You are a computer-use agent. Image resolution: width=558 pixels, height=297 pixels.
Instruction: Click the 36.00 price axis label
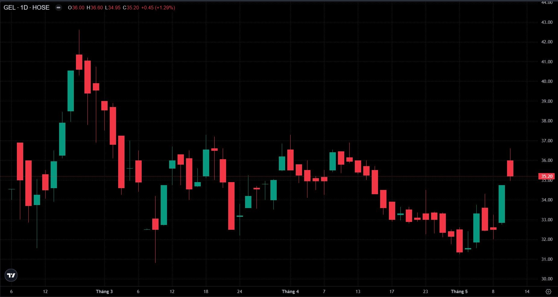click(547, 160)
